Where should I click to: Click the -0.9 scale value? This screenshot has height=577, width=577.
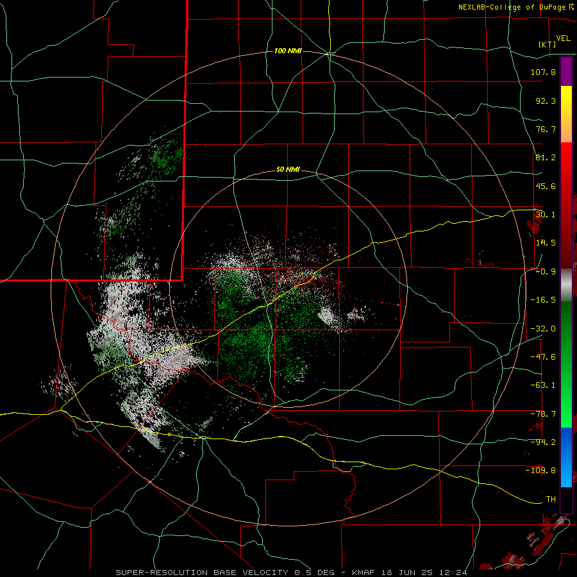(546, 272)
